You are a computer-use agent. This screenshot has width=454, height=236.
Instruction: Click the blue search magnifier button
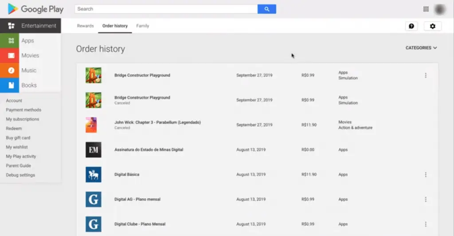pyautogui.click(x=266, y=9)
